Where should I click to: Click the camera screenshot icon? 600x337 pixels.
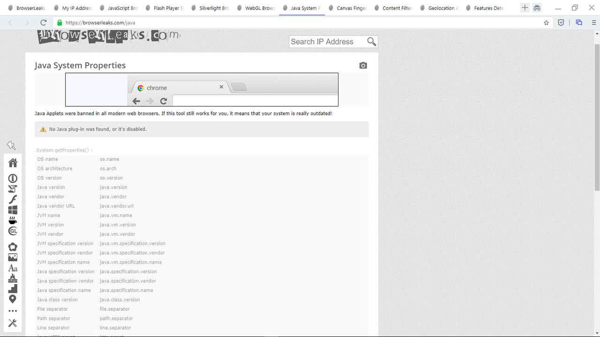[x=363, y=66]
